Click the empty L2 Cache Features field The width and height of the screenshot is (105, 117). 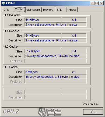pos(55,61)
